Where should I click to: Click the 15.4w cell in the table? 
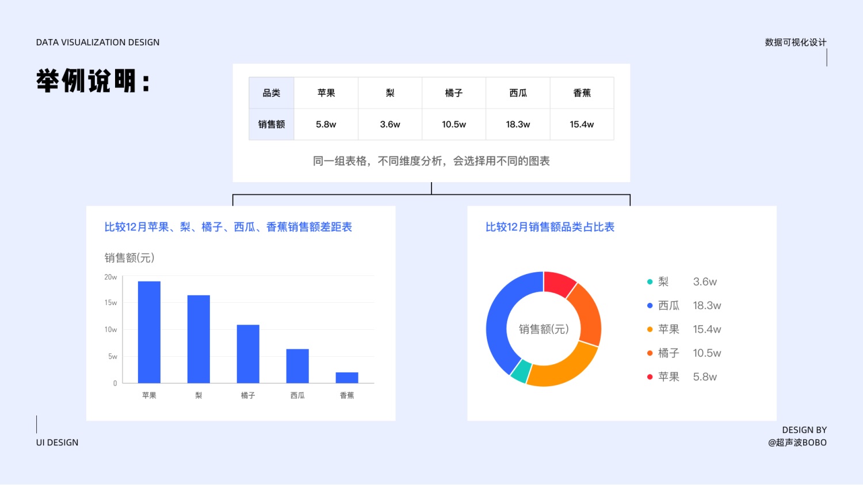[x=582, y=124]
